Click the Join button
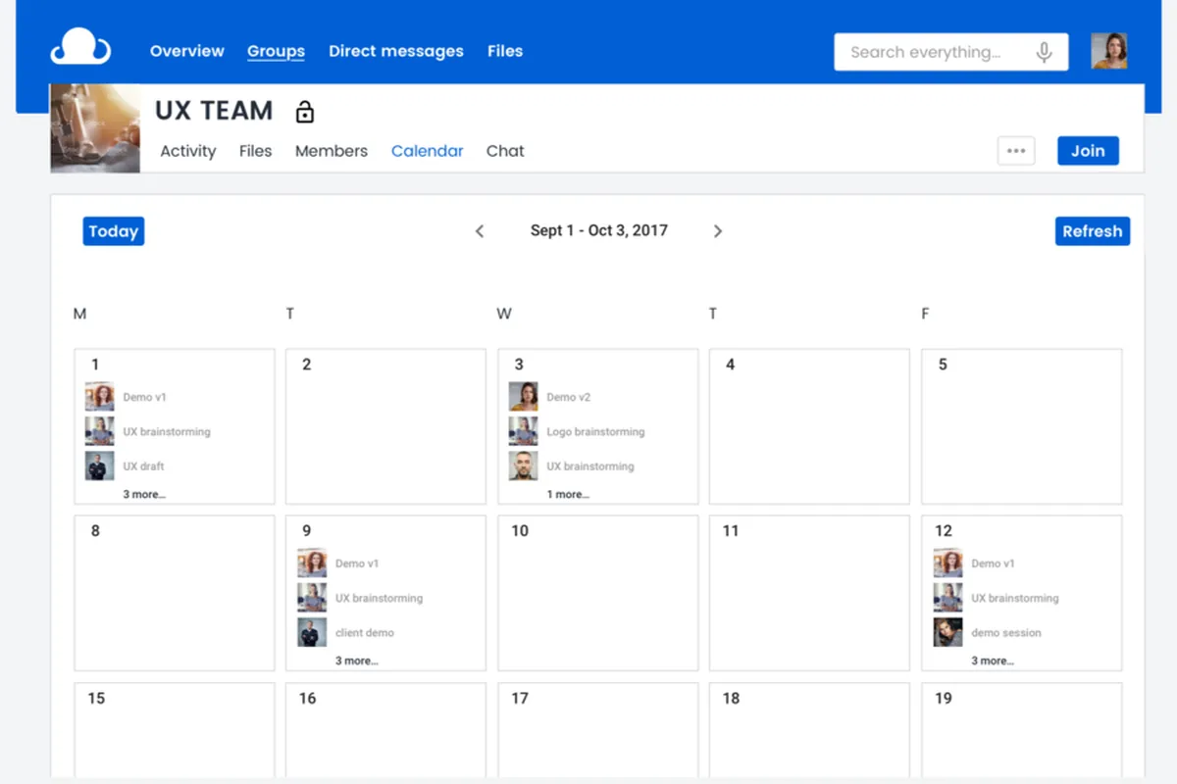Viewport: 1177px width, 784px height. 1088,151
